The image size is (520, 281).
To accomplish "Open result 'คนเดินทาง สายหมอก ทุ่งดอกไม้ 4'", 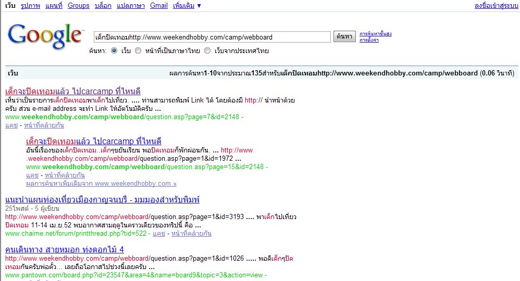I will pyautogui.click(x=64, y=250).
